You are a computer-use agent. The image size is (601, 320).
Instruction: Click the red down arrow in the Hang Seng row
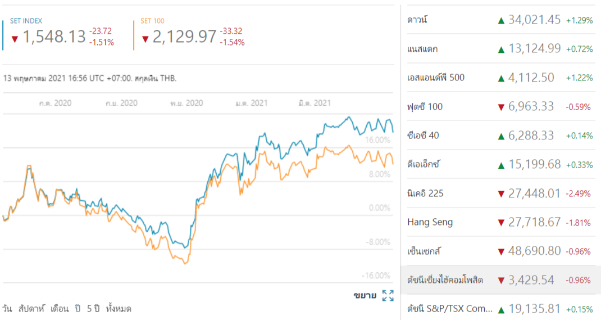(x=501, y=223)
